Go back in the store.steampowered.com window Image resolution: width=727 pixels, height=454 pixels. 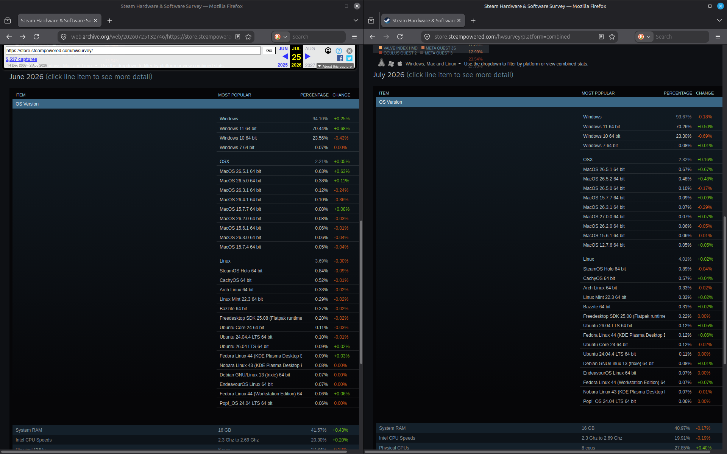373,37
